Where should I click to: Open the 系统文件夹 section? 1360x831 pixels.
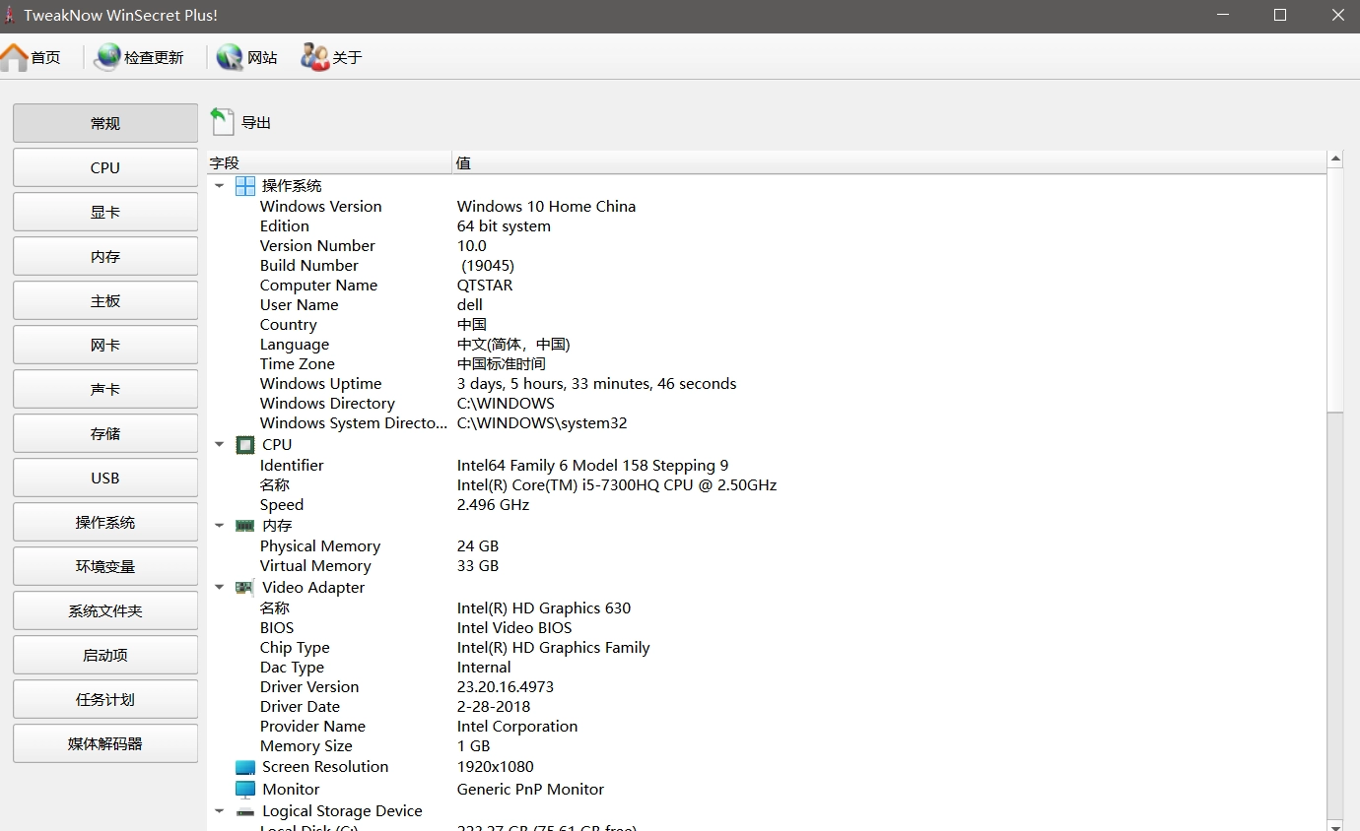click(105, 610)
